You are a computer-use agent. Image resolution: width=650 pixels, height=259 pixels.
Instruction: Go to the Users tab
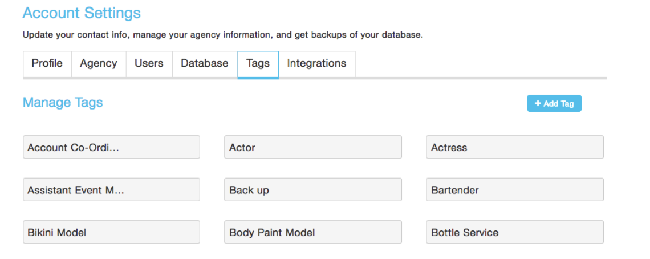(149, 64)
